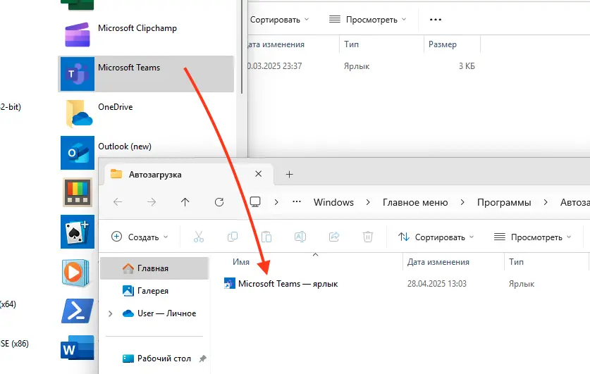Expand chevron after Главное меню in breadcrumb
Screen dimensions: 590x374
(462, 202)
